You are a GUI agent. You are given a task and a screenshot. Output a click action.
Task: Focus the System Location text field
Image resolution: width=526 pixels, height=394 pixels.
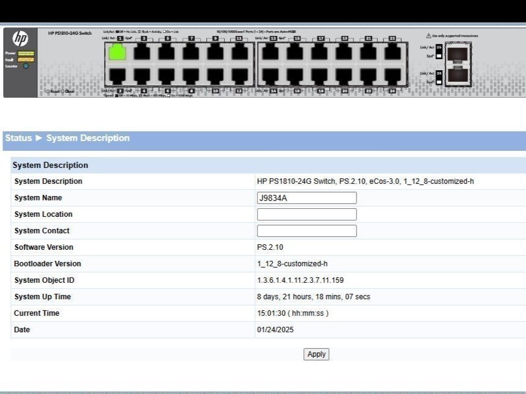tap(306, 214)
